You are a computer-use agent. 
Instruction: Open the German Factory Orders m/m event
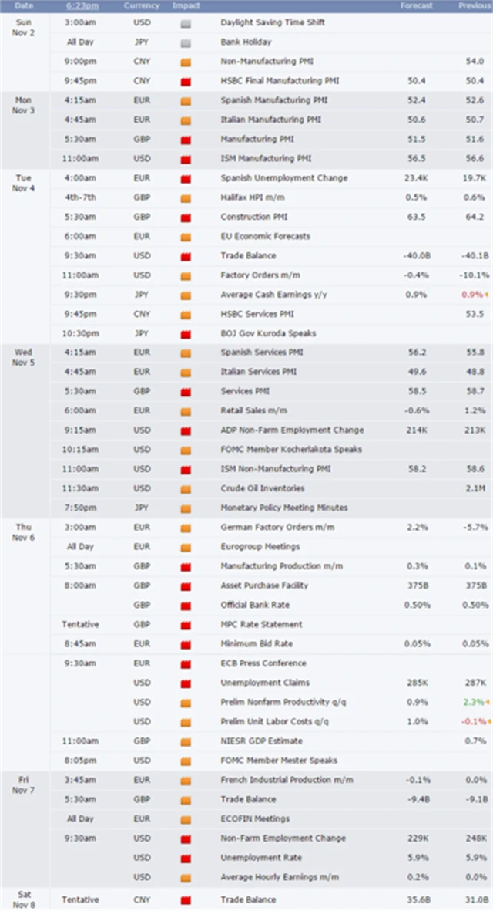[x=271, y=527]
